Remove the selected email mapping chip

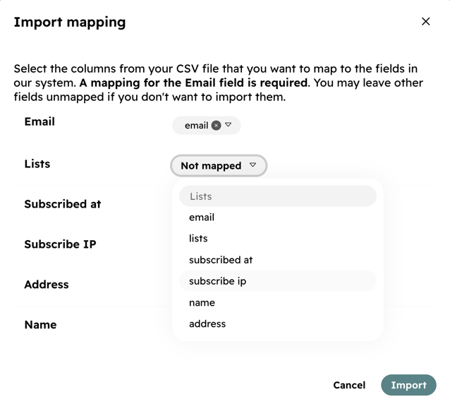pos(217,126)
